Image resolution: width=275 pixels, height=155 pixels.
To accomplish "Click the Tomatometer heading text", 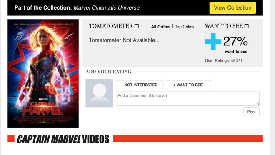I will pos(111,26).
